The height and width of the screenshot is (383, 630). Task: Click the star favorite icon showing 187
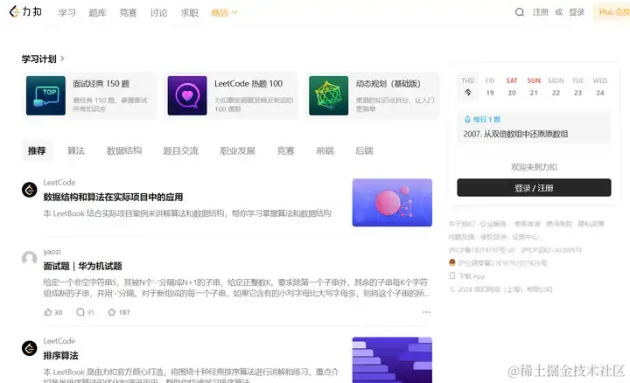[x=112, y=312]
